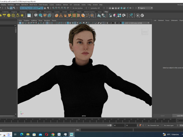Image resolution: width=183 pixels, height=137 pixels.
Task: Click the orange V-Ray fur icon
Action: 65,16
